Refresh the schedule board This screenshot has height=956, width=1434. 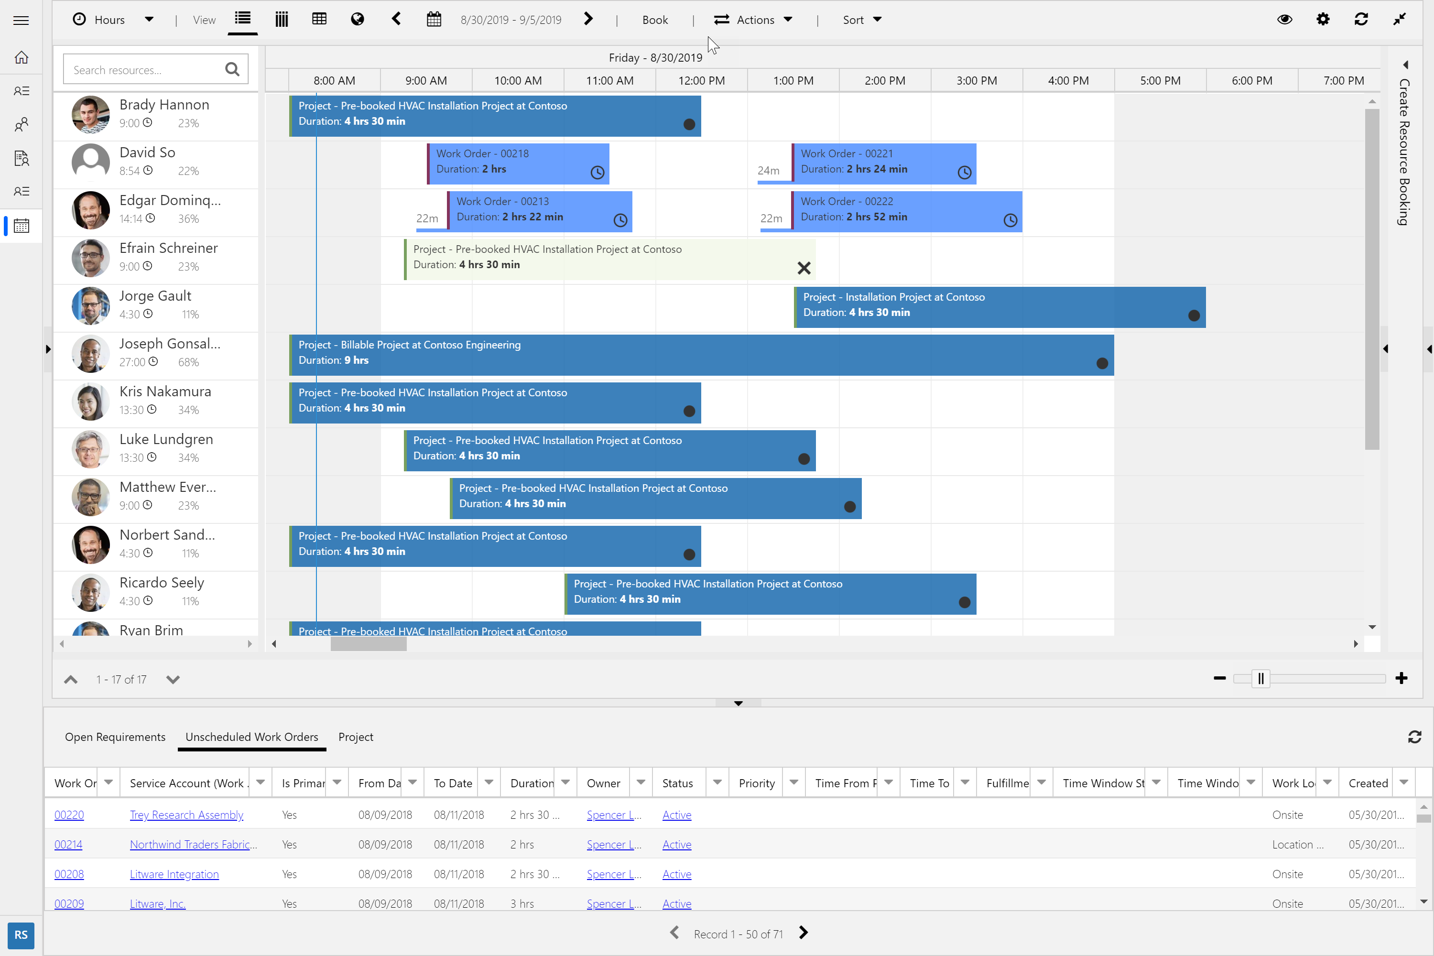point(1361,20)
